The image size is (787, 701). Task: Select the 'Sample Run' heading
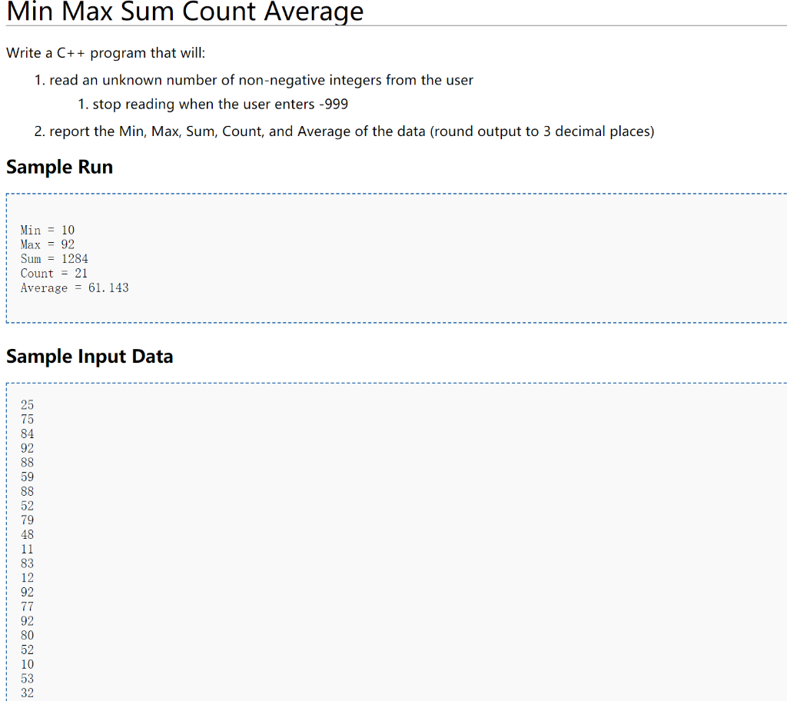click(59, 167)
